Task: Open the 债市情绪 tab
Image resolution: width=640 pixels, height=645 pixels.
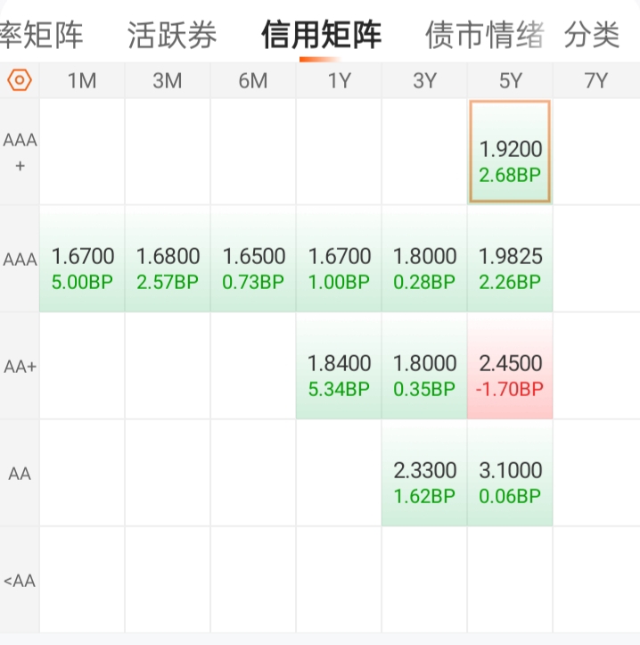Action: coord(485,35)
